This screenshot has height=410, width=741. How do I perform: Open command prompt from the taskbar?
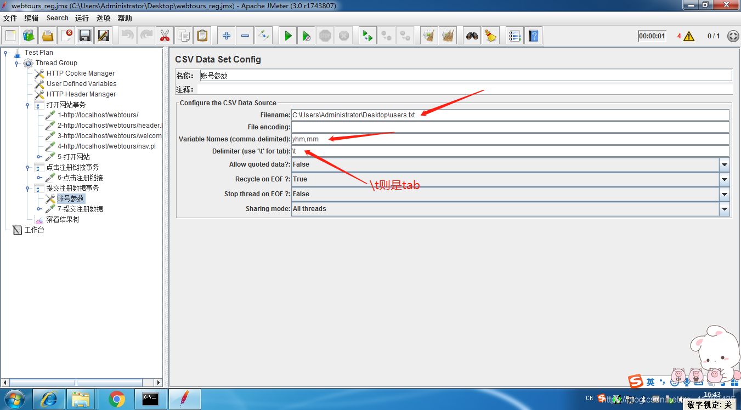(x=150, y=399)
